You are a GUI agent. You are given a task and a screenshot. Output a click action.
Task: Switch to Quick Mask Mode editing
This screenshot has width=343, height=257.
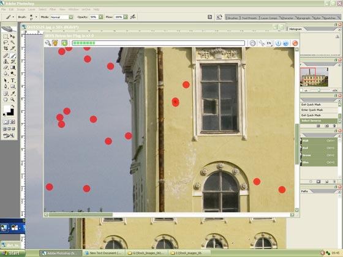tap(12, 122)
